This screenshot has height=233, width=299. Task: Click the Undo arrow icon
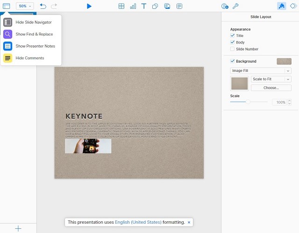click(43, 6)
